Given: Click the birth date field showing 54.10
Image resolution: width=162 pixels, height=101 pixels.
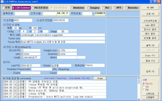Looking at the screenshot, I should pyautogui.click(x=61, y=13).
